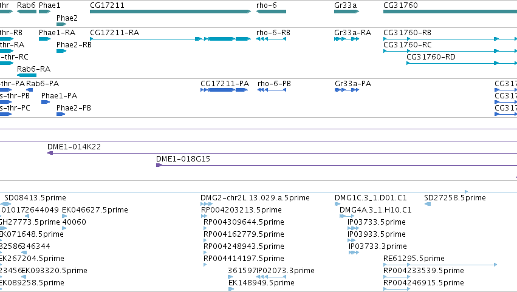
Task: Click the CG17211 gene label
Action: 107,5
